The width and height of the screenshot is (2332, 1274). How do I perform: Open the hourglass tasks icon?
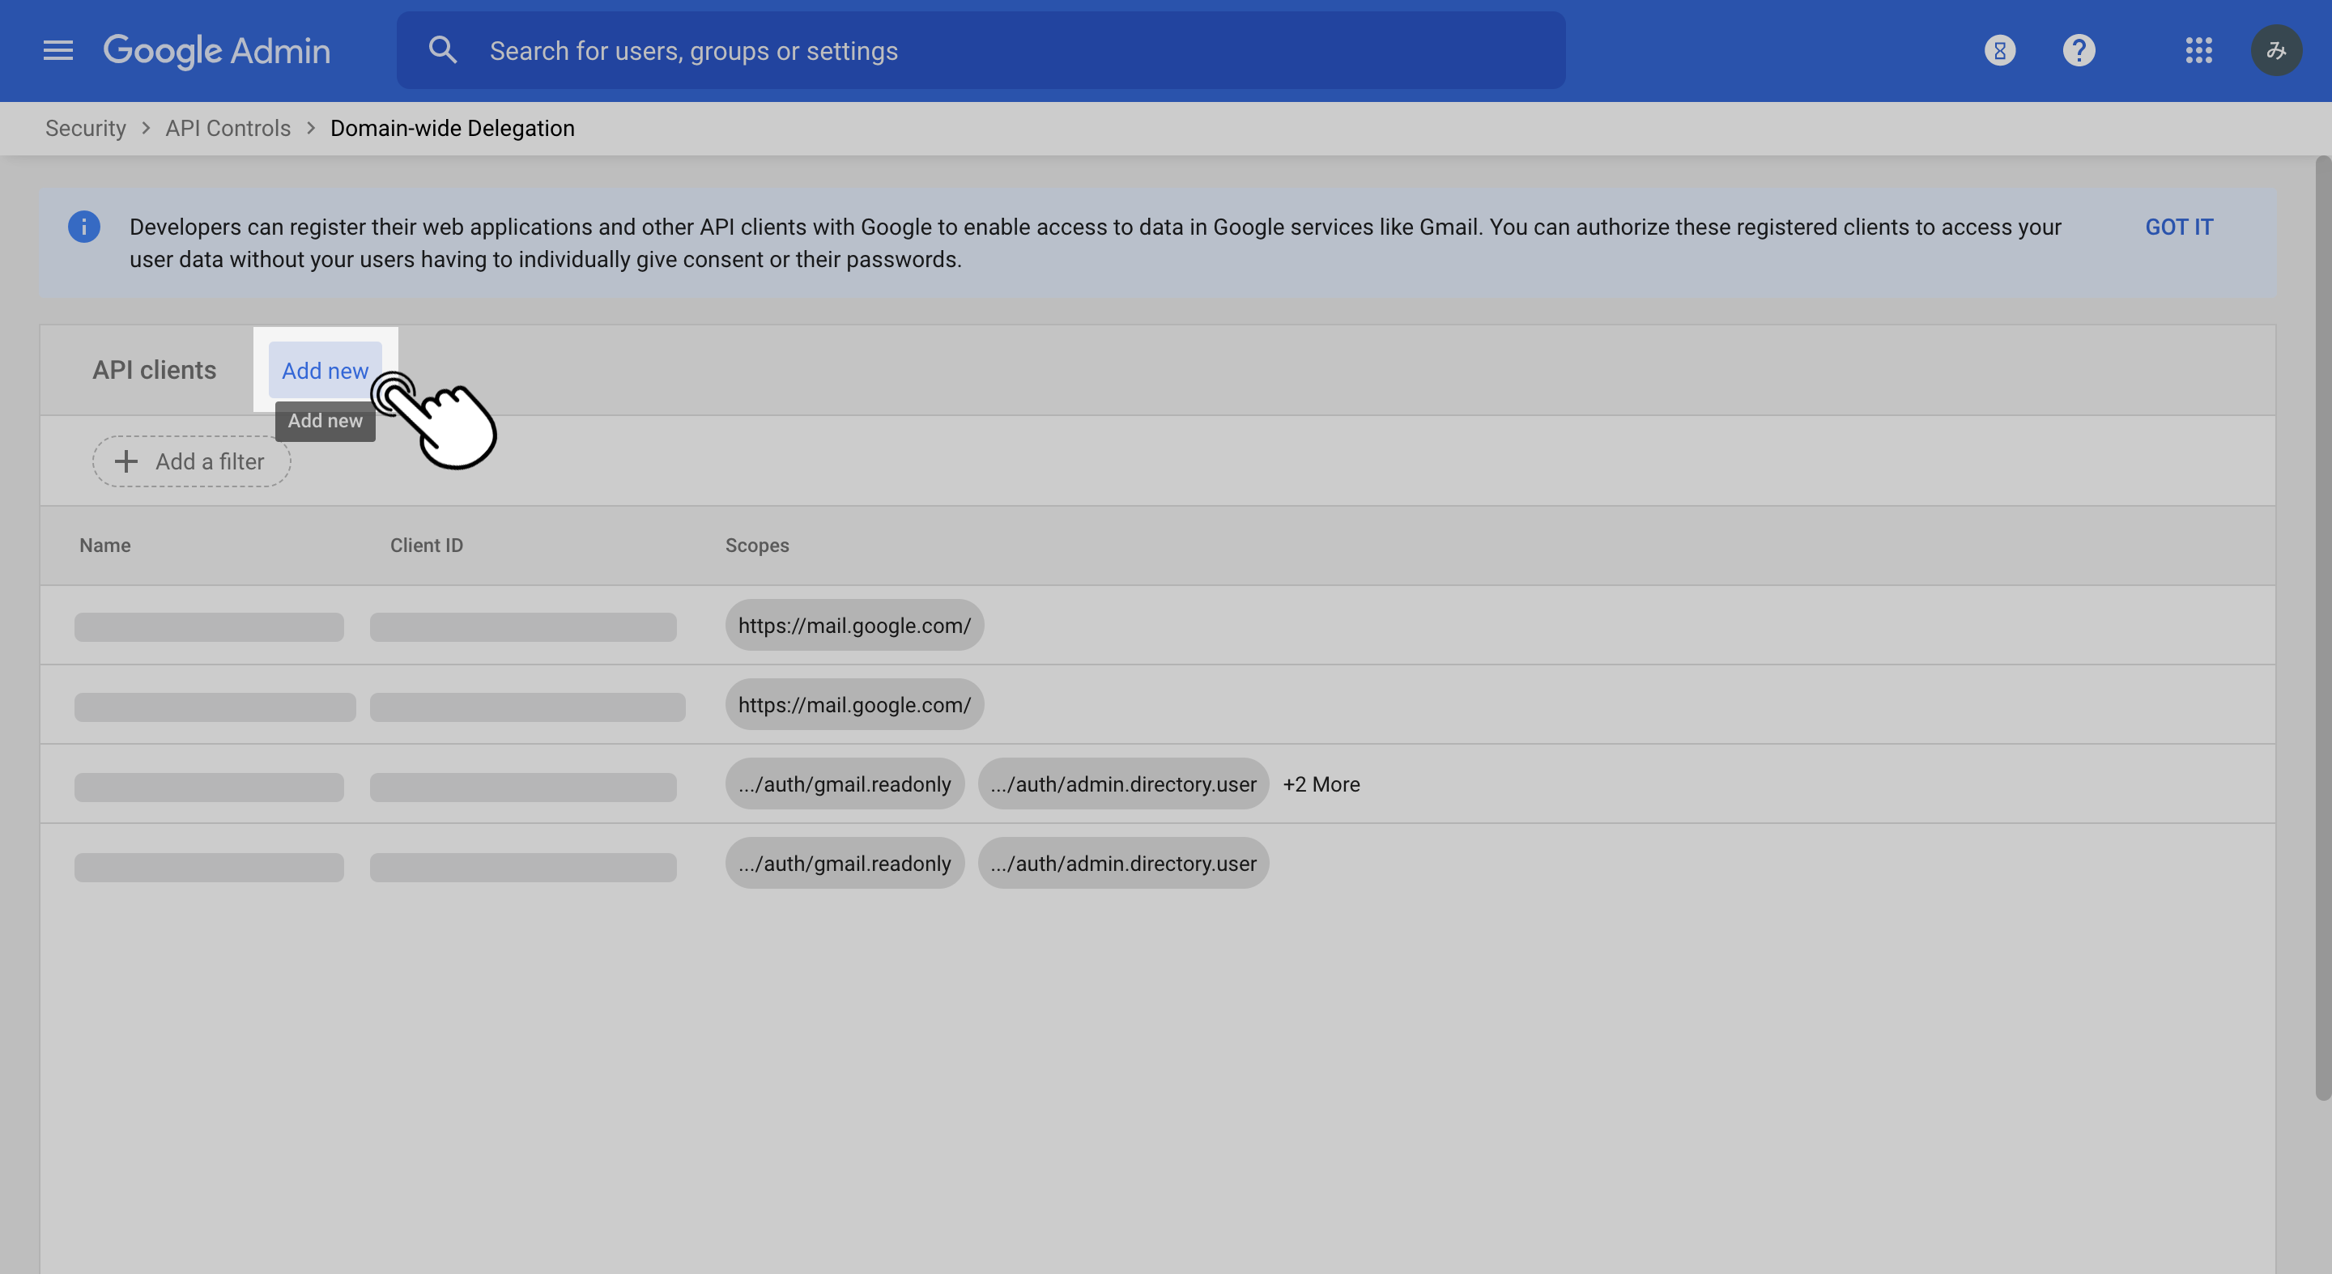click(2000, 51)
